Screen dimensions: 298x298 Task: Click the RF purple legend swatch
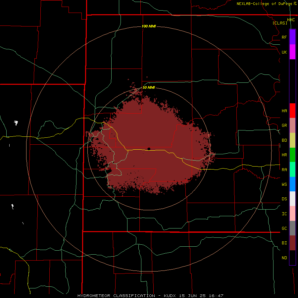(x=292, y=37)
